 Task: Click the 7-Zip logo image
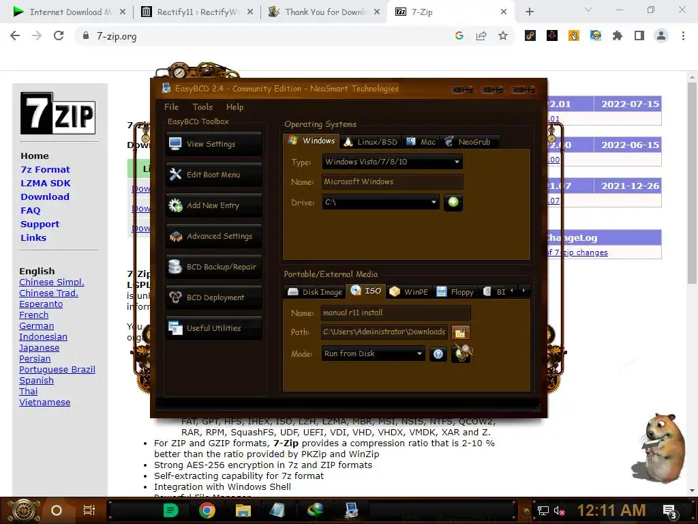coord(58,113)
